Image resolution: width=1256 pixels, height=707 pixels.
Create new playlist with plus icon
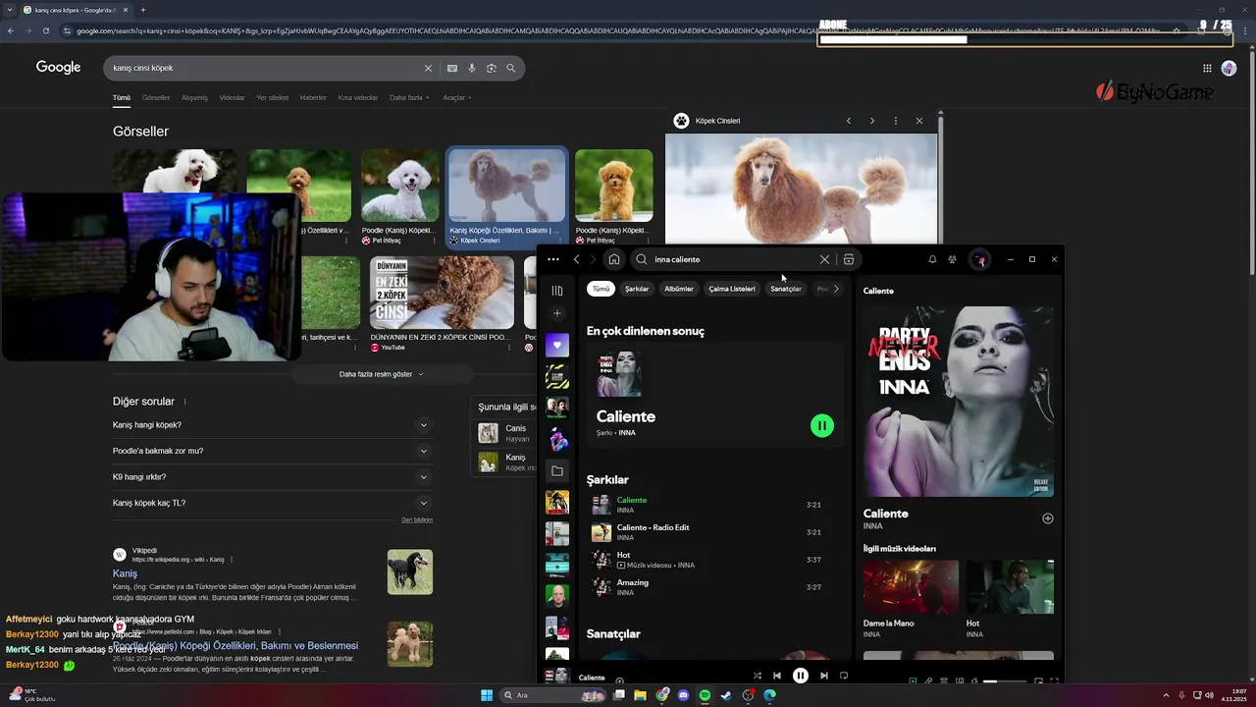tap(557, 313)
